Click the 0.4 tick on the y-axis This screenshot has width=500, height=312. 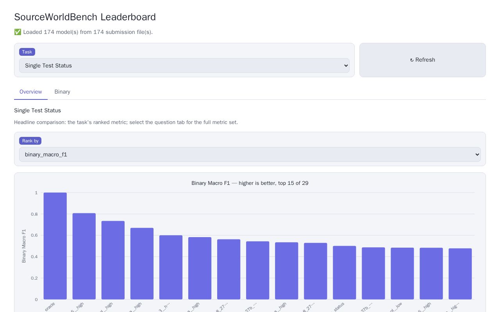[x=35, y=257]
